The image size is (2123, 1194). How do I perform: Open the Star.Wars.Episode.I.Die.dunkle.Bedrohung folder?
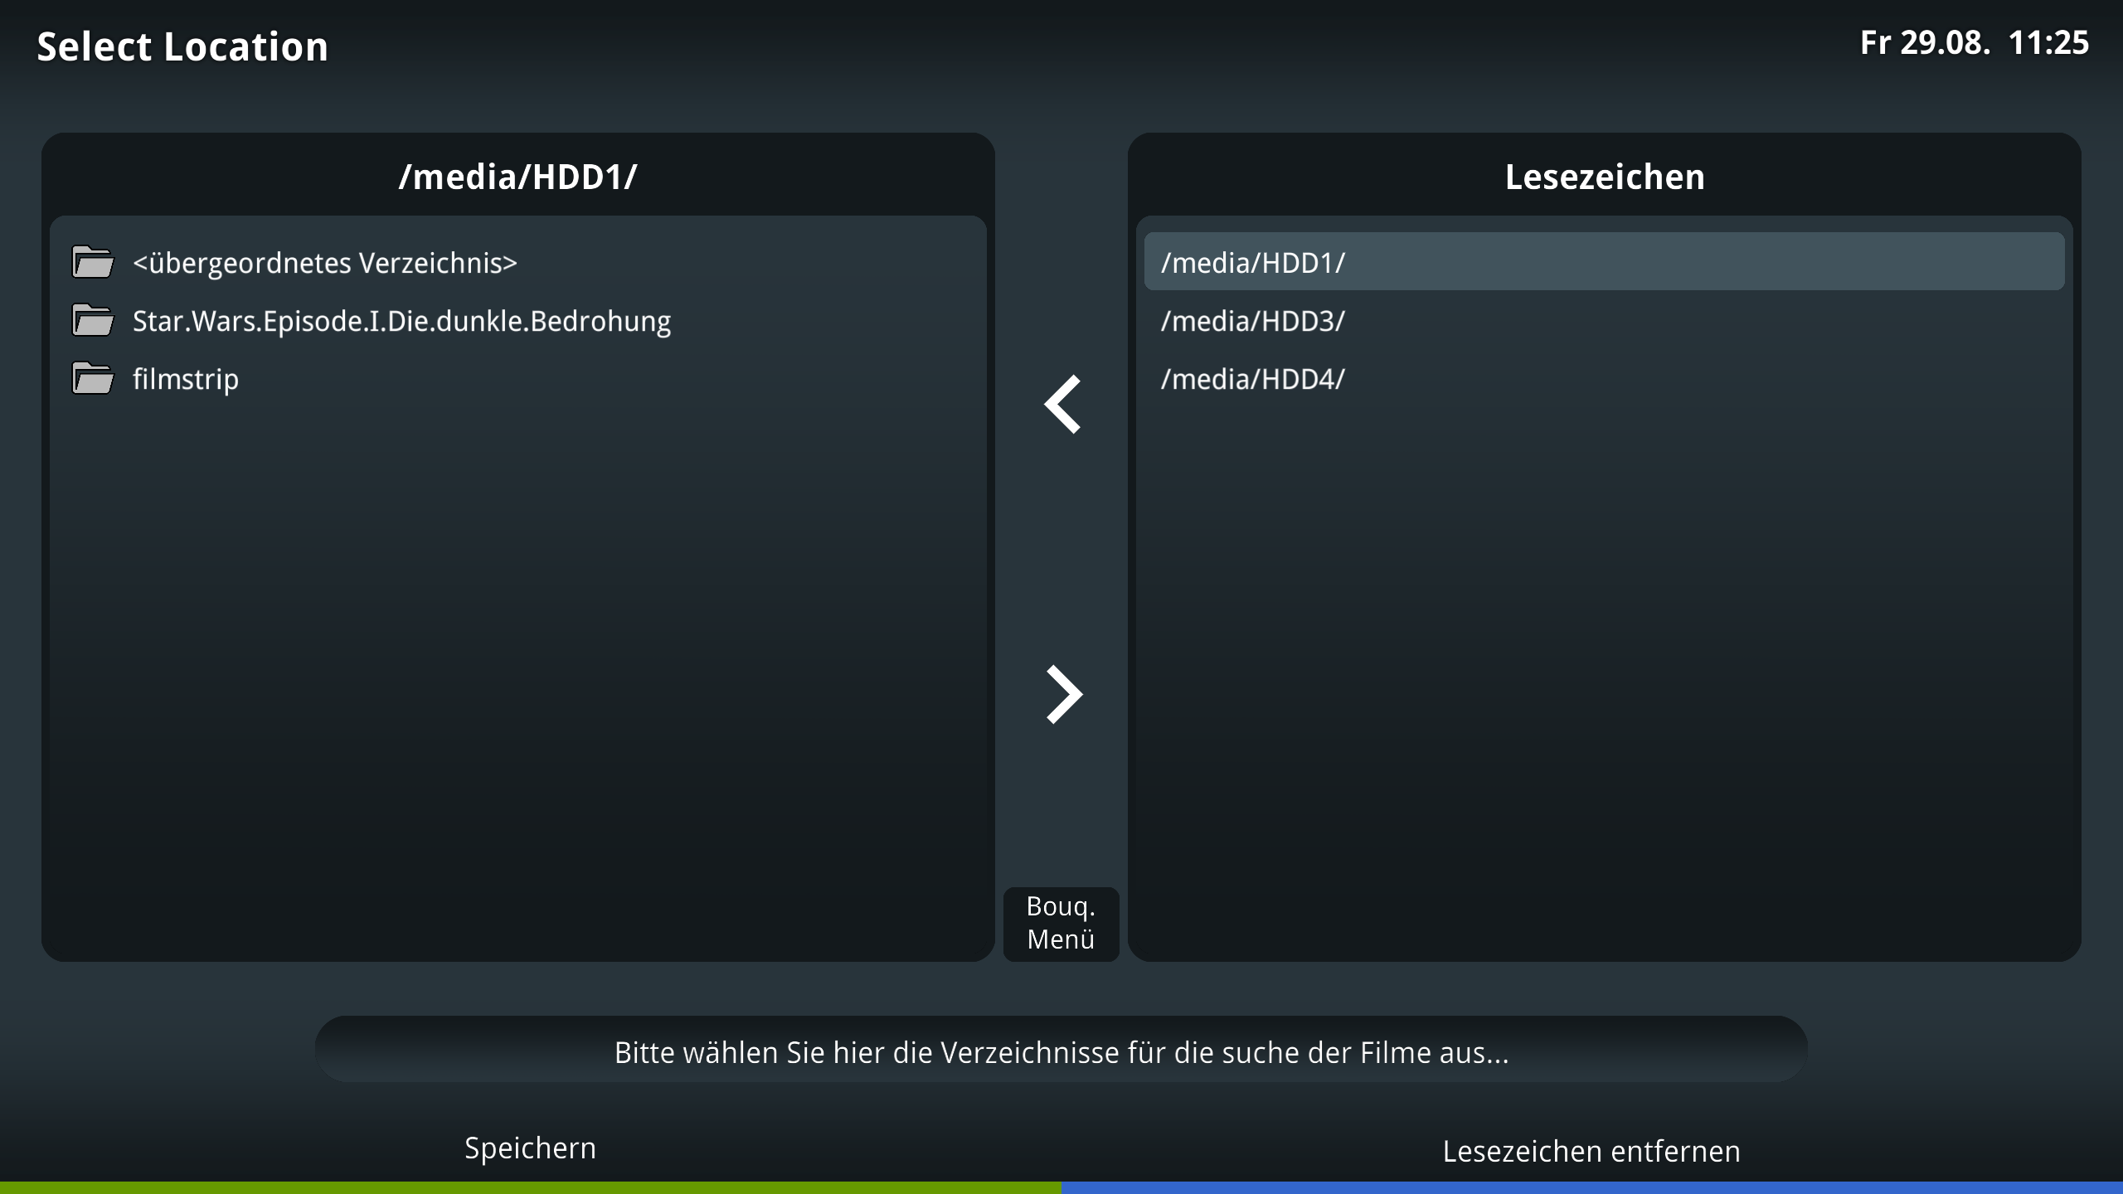point(401,321)
